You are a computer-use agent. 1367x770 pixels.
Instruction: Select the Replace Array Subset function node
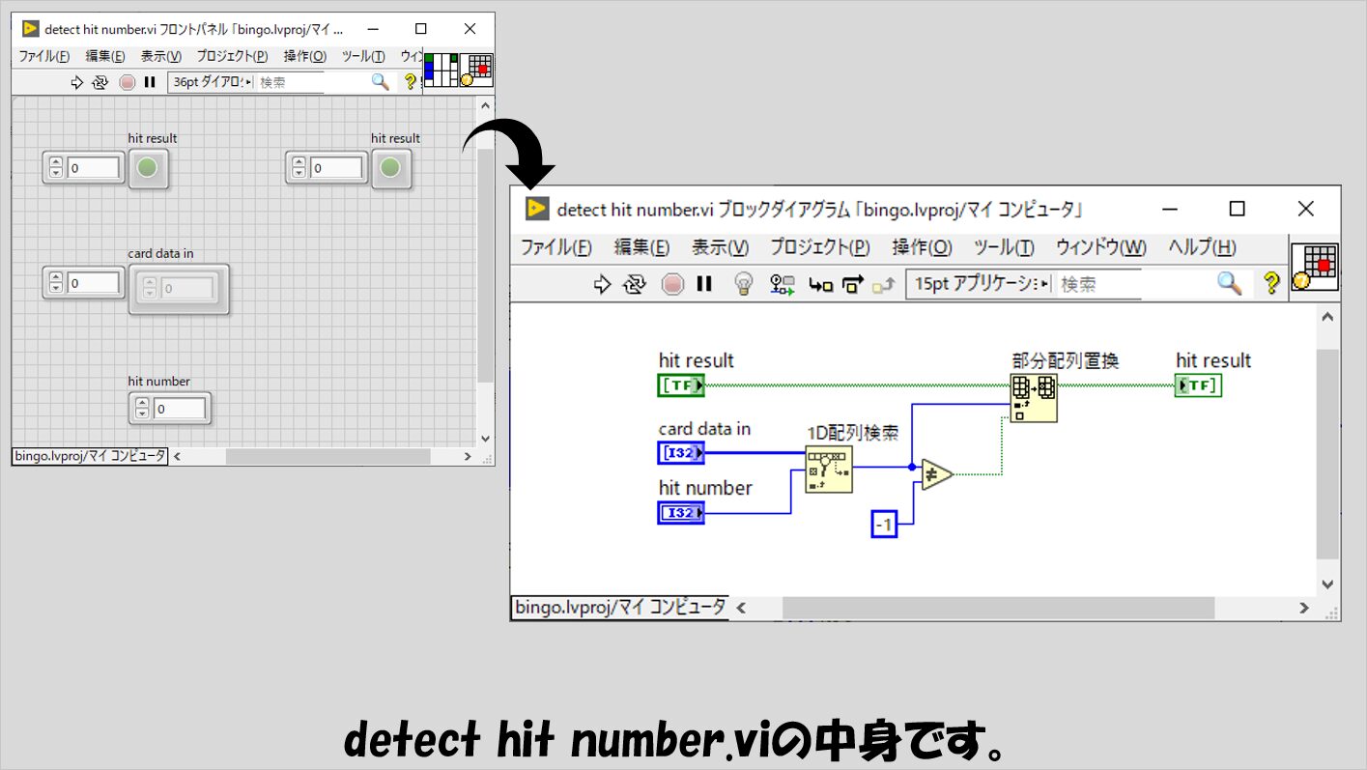tap(1033, 398)
